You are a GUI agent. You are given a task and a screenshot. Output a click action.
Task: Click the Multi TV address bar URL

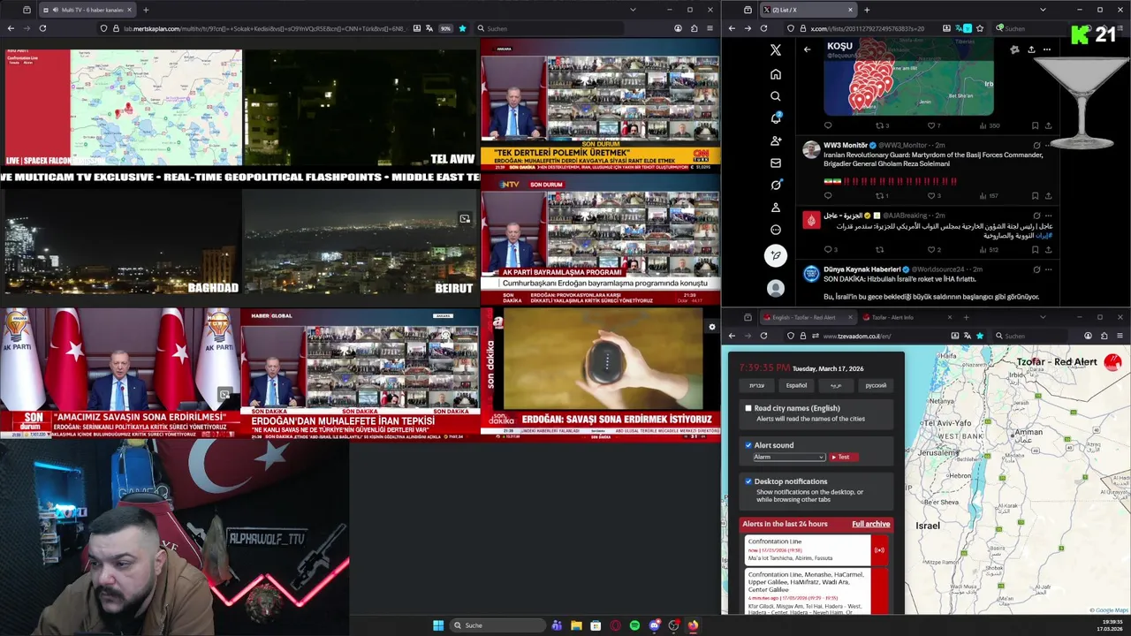click(265, 28)
